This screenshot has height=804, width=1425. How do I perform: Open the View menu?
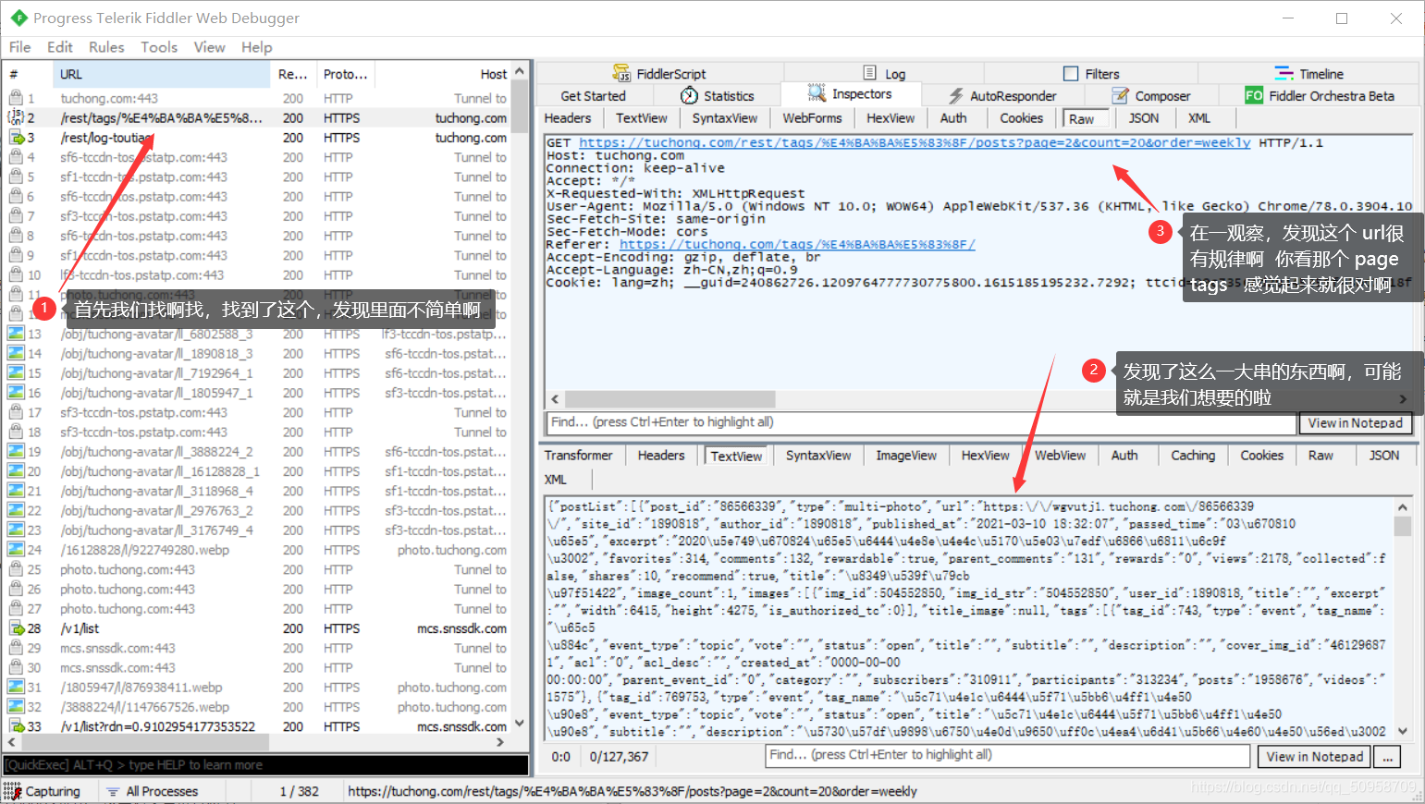(209, 47)
